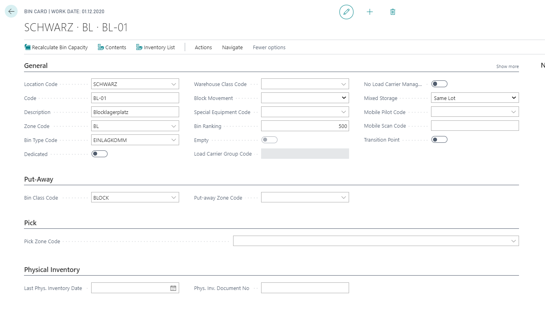Viewport: 545px width, 320px height.
Task: Collapse the Pick section header
Action: pos(30,223)
